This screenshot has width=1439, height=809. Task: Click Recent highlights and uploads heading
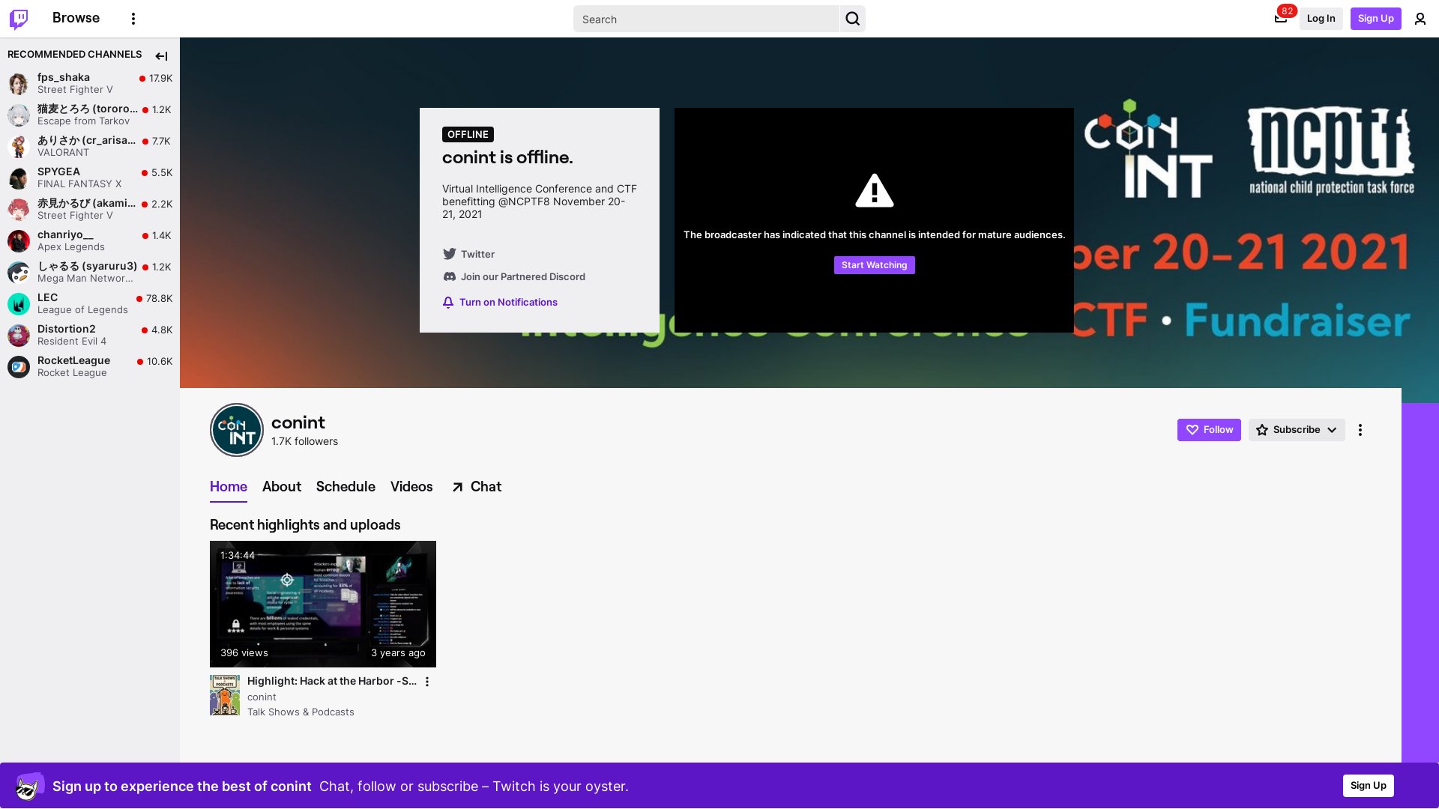coord(305,525)
